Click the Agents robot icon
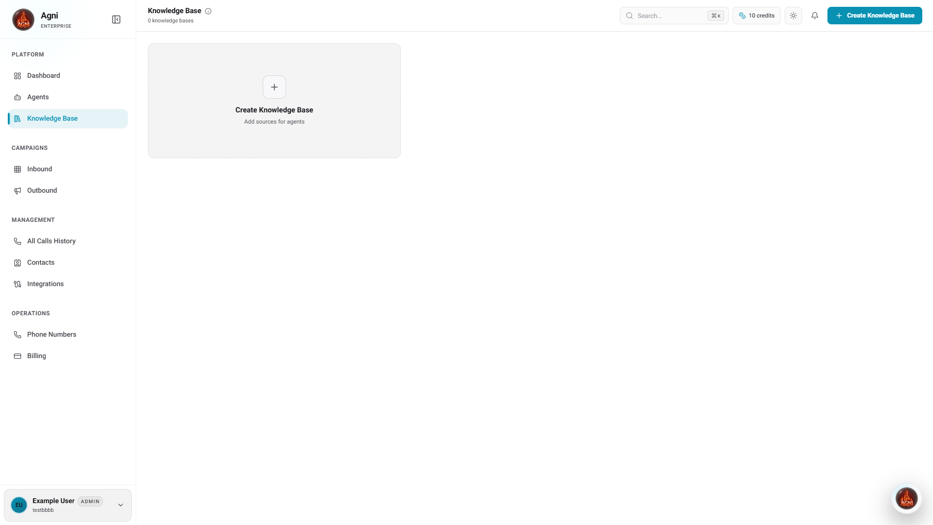This screenshot has width=933, height=525. pyautogui.click(x=18, y=97)
